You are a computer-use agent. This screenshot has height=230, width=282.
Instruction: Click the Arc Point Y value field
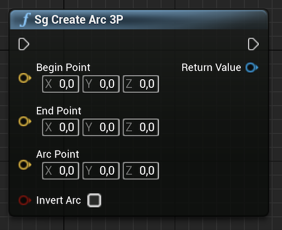[101, 171]
